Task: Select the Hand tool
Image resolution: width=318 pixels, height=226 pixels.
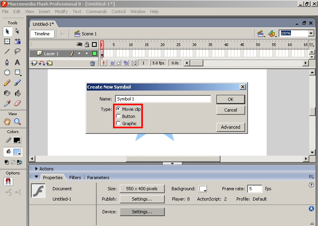Action: [7, 122]
